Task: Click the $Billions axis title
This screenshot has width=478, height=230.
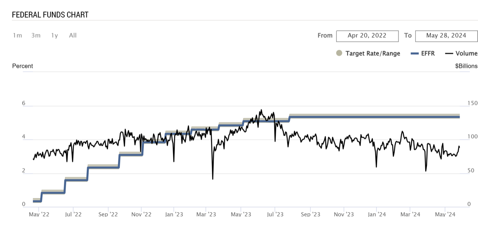Action: click(x=466, y=66)
